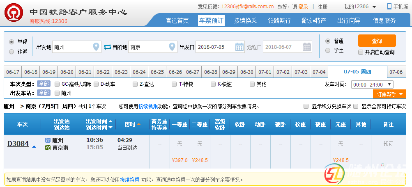Image resolution: width=412 pixels, height=187 pixels.
Task: Check the GC-高铁/城际 train type filter
Action: tap(57, 84)
